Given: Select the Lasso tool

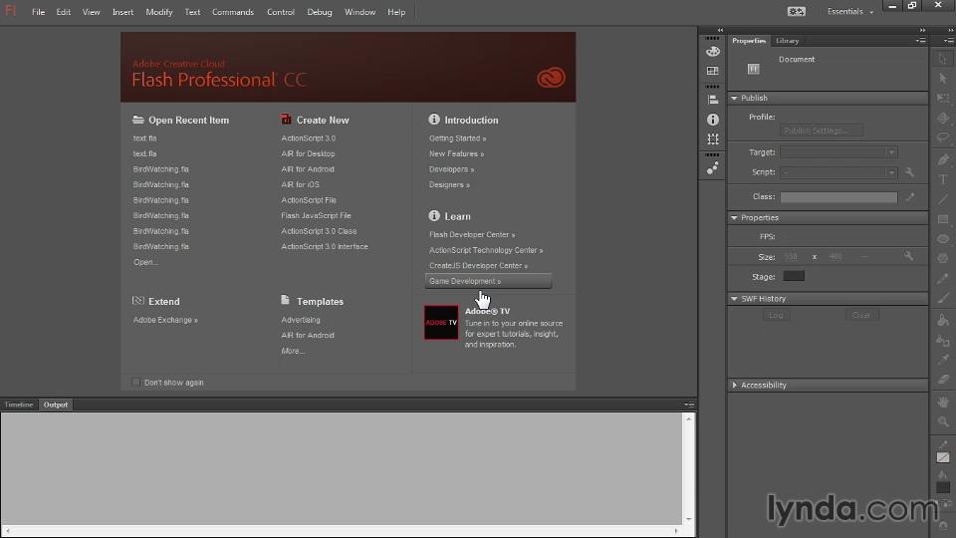Looking at the screenshot, I should pyautogui.click(x=943, y=137).
